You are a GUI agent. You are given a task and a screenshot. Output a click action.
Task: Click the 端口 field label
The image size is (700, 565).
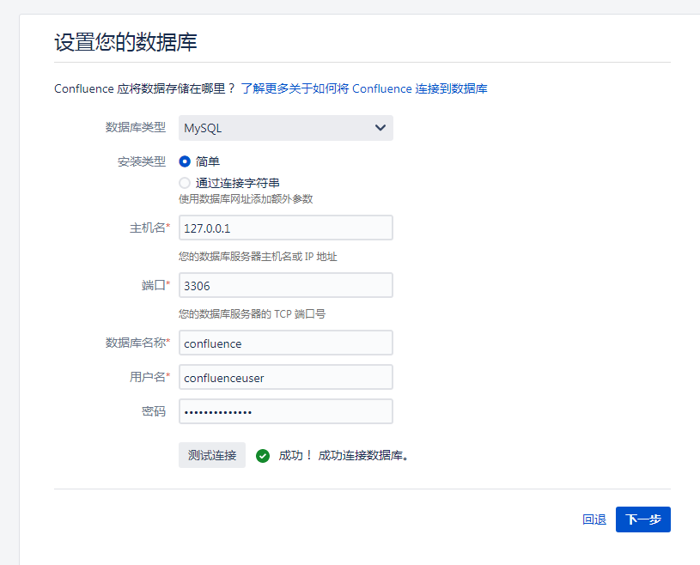(x=155, y=285)
